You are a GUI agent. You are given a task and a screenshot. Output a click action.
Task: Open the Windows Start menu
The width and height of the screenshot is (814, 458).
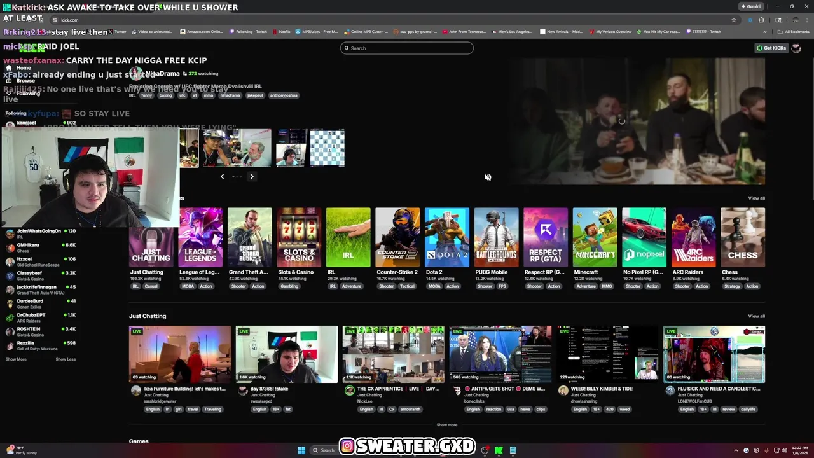(x=301, y=450)
